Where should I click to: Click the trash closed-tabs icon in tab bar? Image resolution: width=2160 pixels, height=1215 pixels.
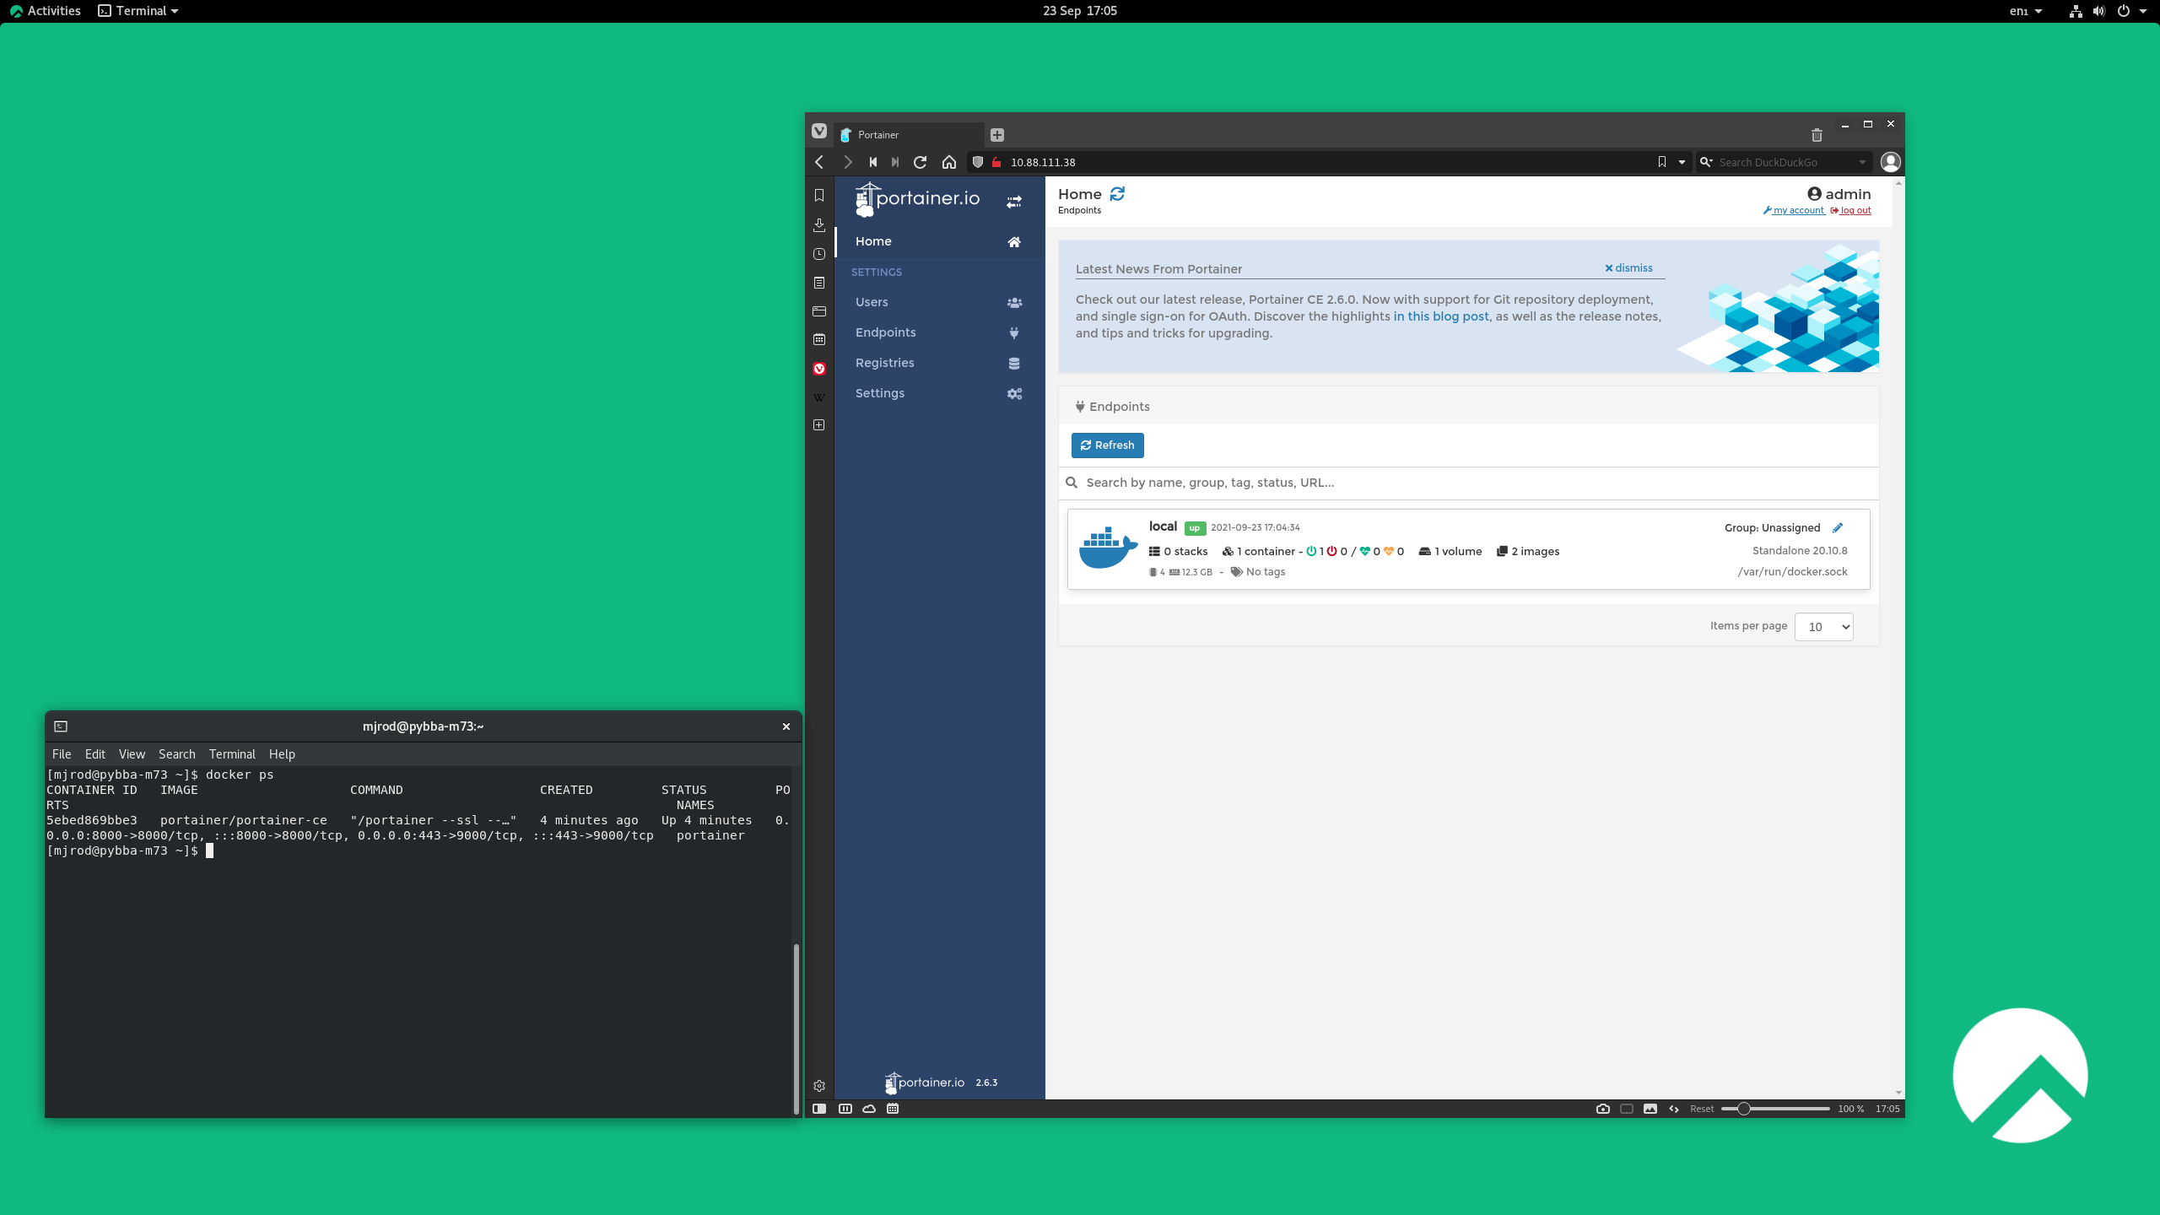pyautogui.click(x=1817, y=135)
